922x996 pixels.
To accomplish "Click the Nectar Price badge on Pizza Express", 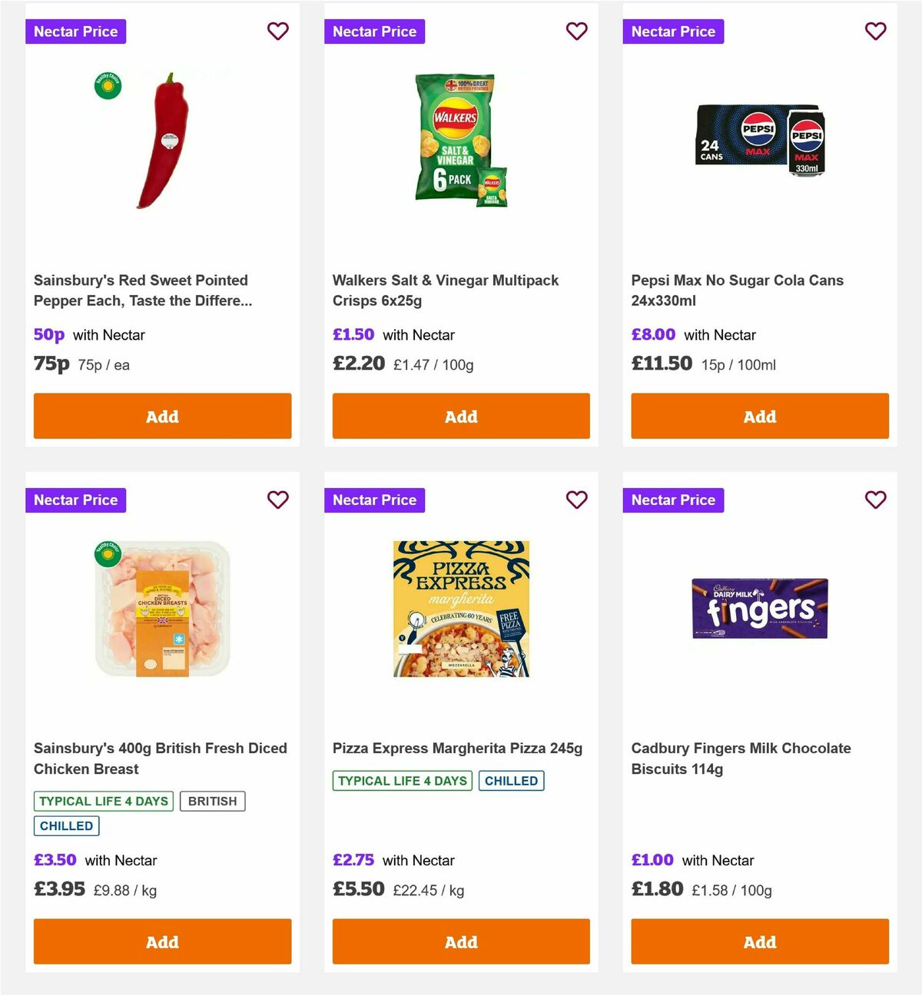I will (374, 500).
